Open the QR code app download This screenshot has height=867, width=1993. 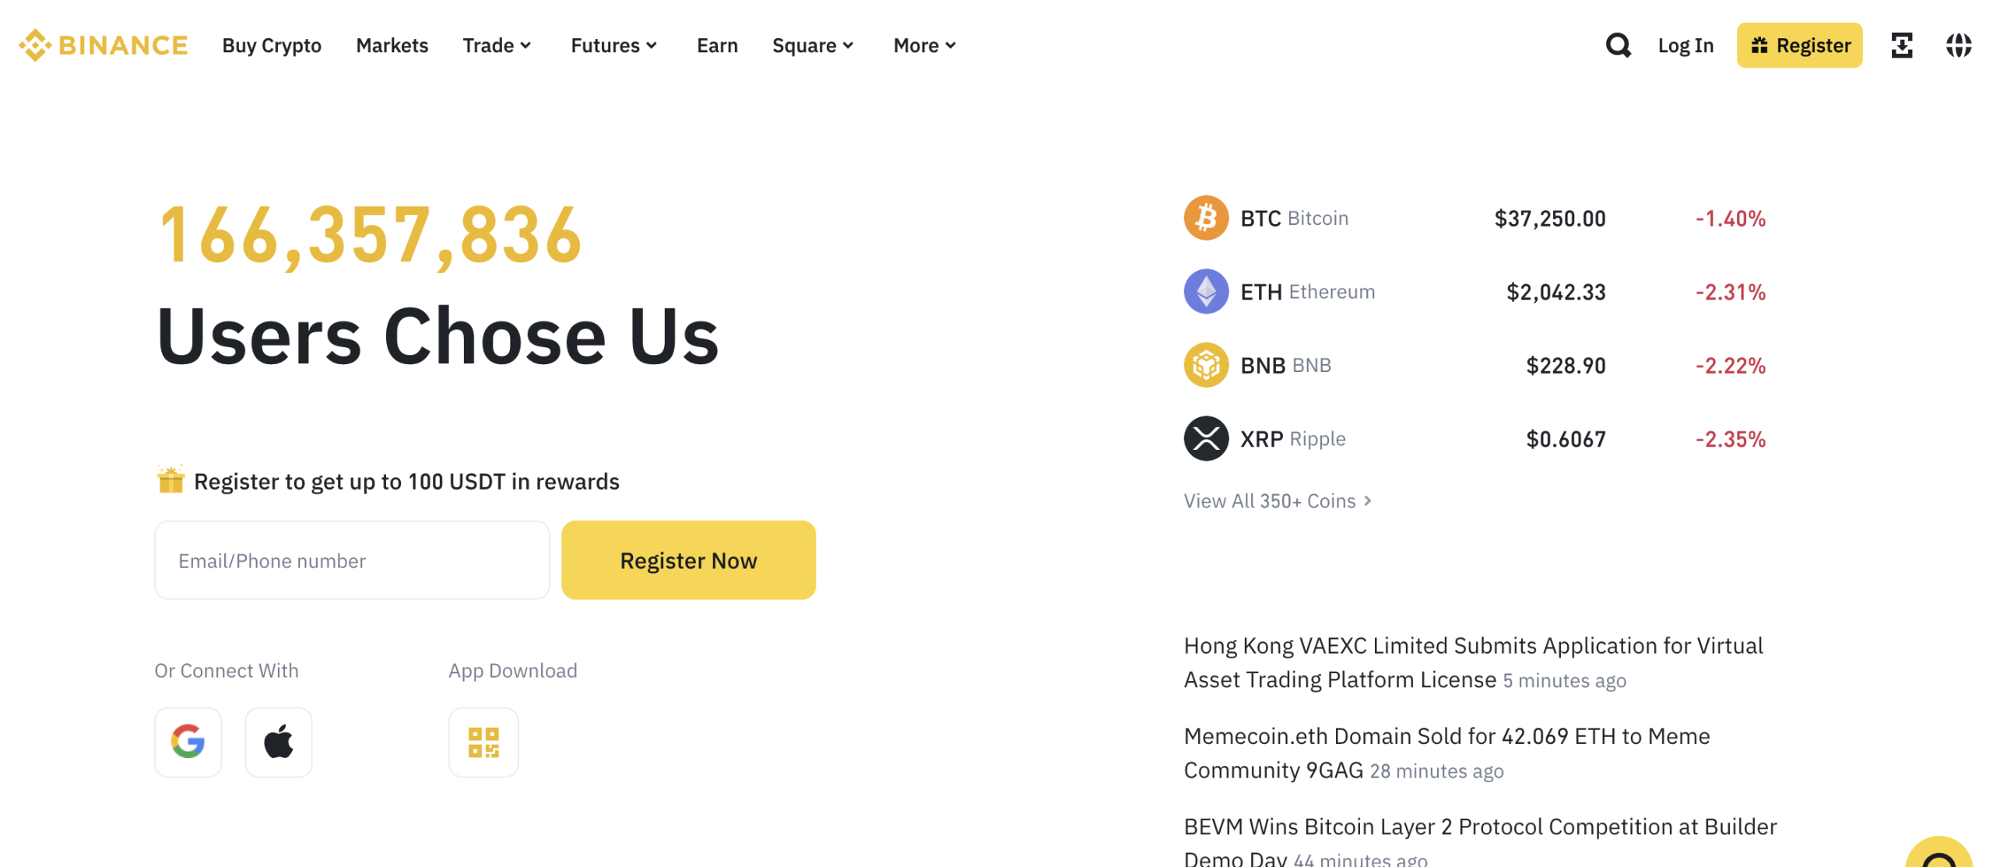pyautogui.click(x=483, y=742)
